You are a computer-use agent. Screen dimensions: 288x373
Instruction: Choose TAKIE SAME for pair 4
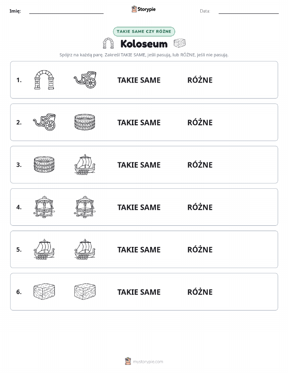click(x=139, y=207)
